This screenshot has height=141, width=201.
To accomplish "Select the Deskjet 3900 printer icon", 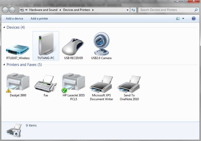I will click(18, 83).
